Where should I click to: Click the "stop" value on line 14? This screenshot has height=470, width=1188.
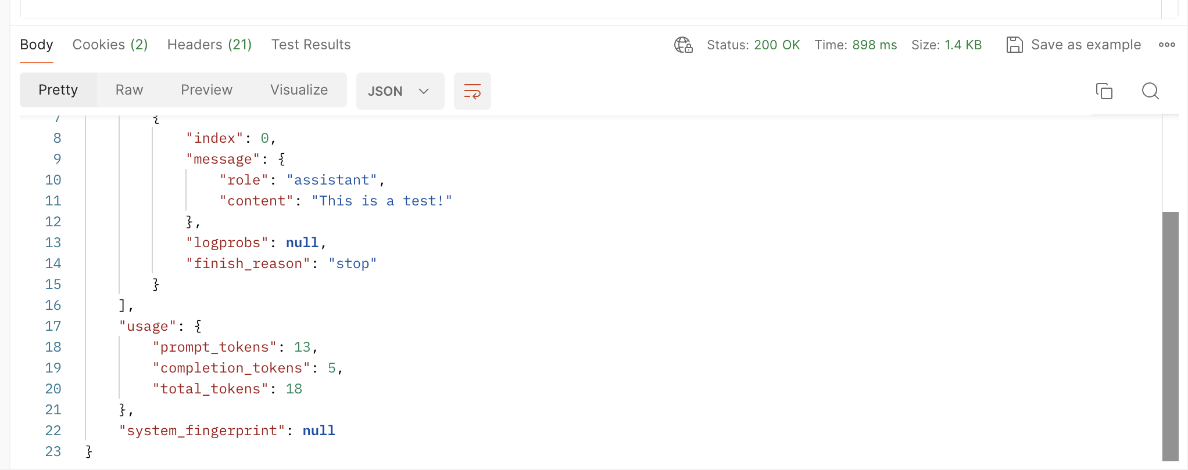point(352,263)
